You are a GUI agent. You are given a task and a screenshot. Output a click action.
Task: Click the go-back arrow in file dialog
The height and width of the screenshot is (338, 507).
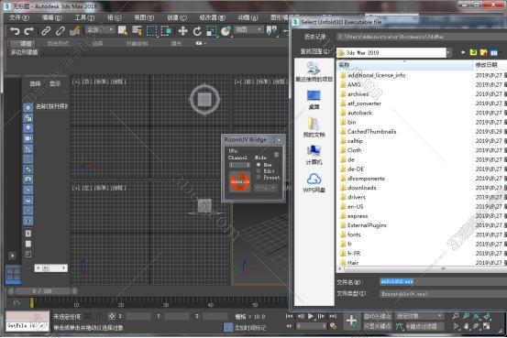point(463,52)
